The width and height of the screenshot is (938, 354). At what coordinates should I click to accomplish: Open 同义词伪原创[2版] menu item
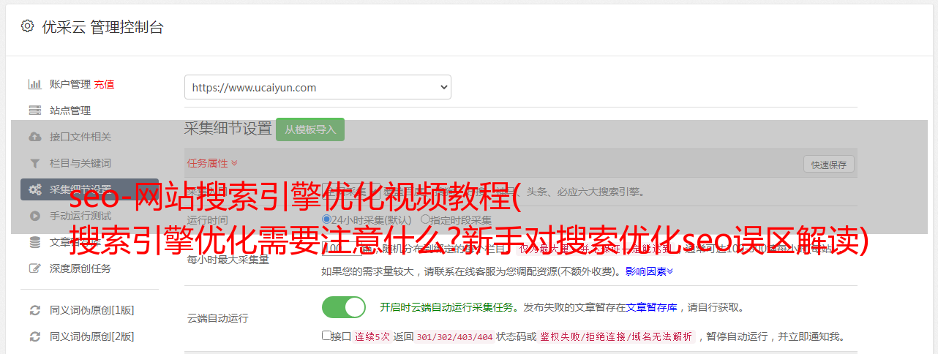(x=92, y=336)
